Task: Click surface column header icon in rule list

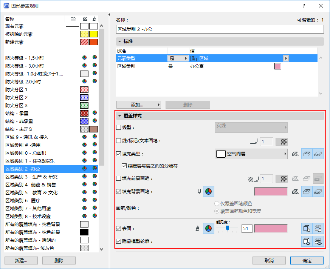Action: (x=95, y=19)
